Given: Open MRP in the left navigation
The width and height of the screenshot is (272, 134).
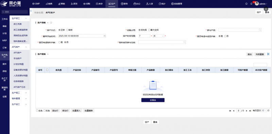Looking at the screenshot, I should (5, 40).
